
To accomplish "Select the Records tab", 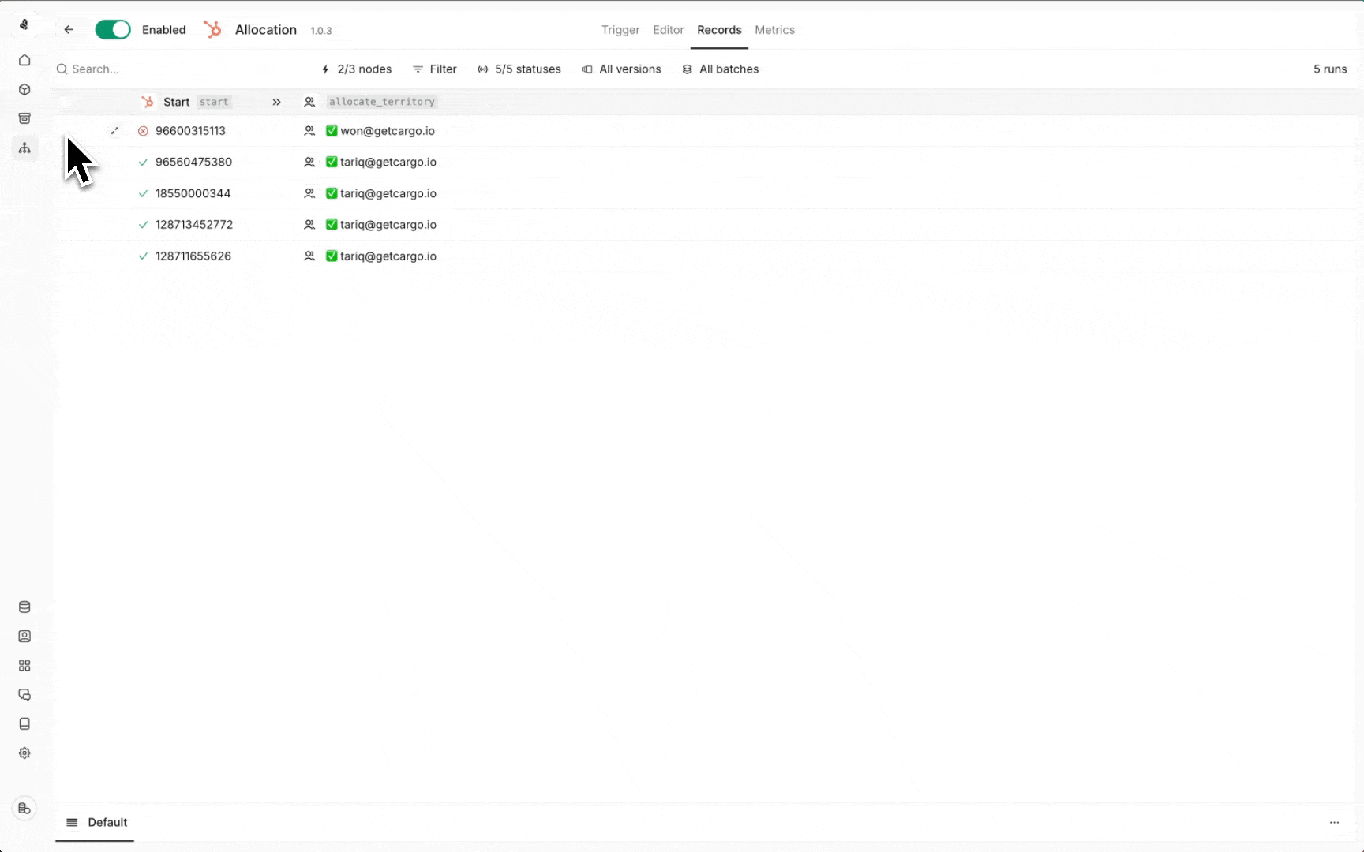I will (719, 30).
